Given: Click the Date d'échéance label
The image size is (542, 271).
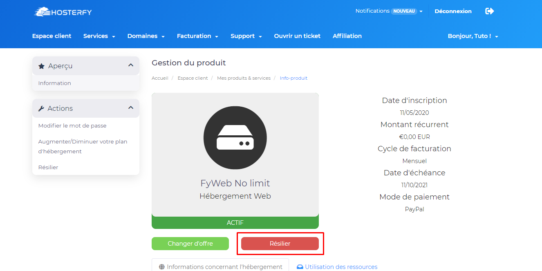Looking at the screenshot, I should pyautogui.click(x=414, y=173).
